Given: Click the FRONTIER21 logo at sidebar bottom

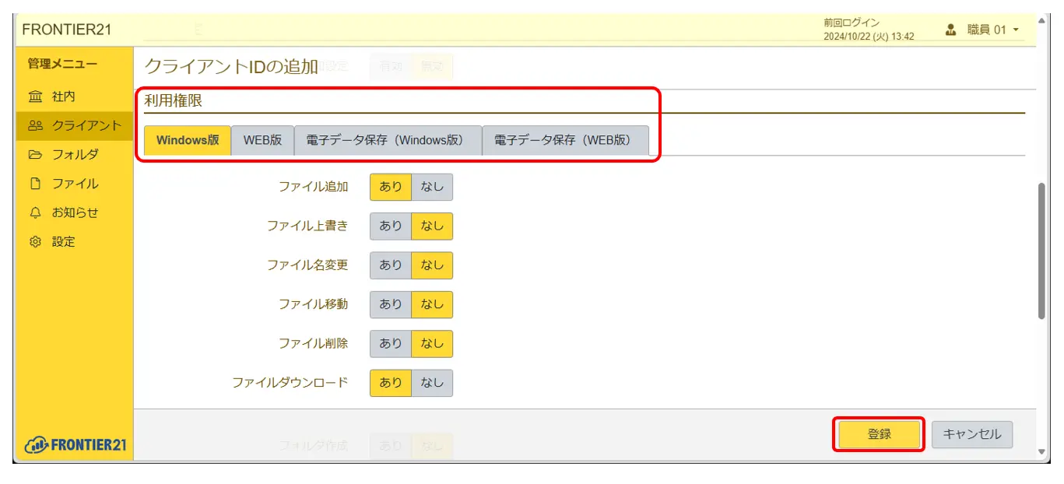Looking at the screenshot, I should (75, 445).
